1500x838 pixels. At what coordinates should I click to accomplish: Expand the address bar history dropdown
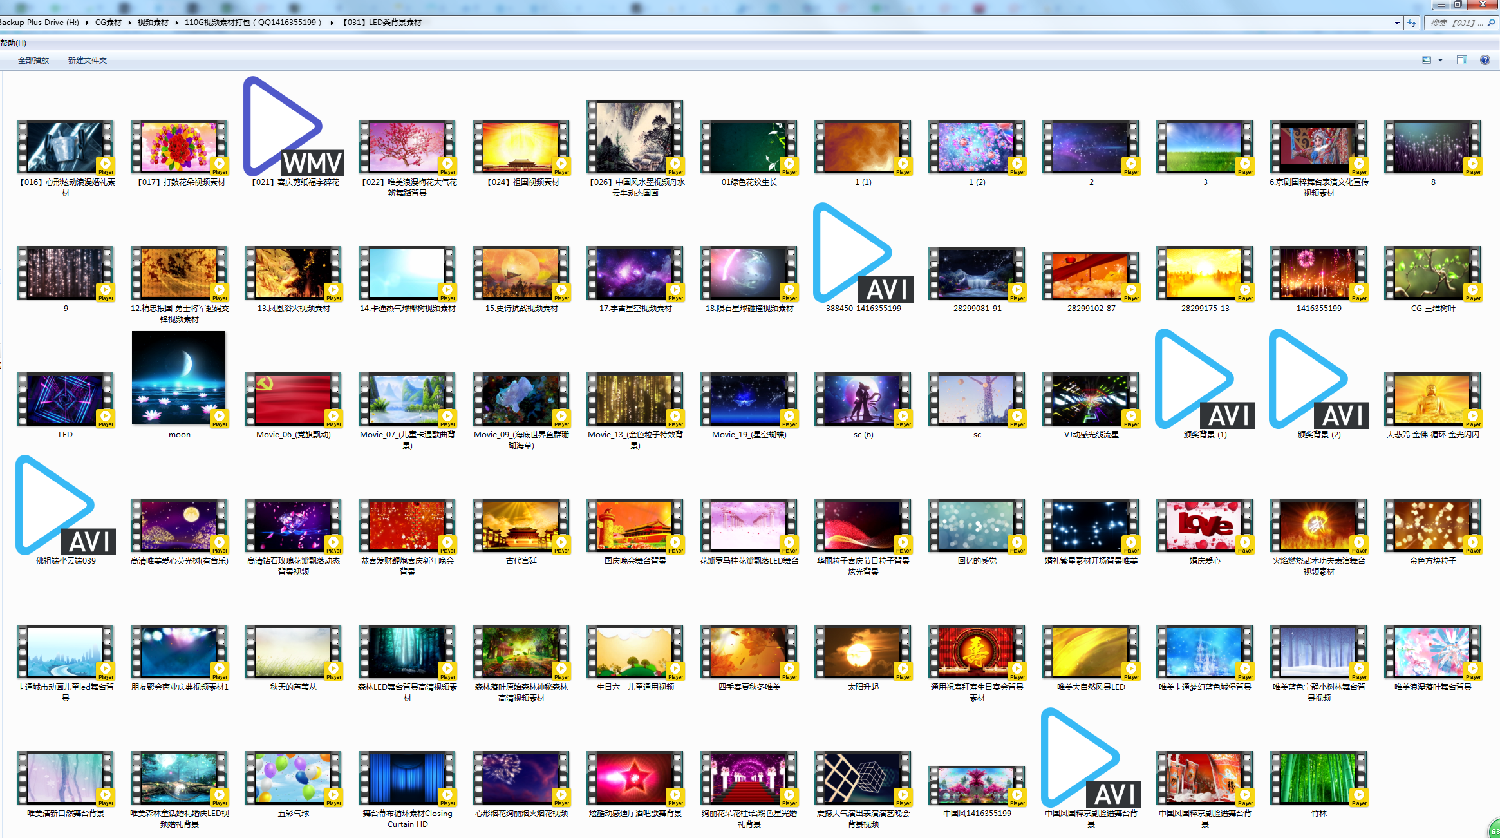click(x=1397, y=23)
